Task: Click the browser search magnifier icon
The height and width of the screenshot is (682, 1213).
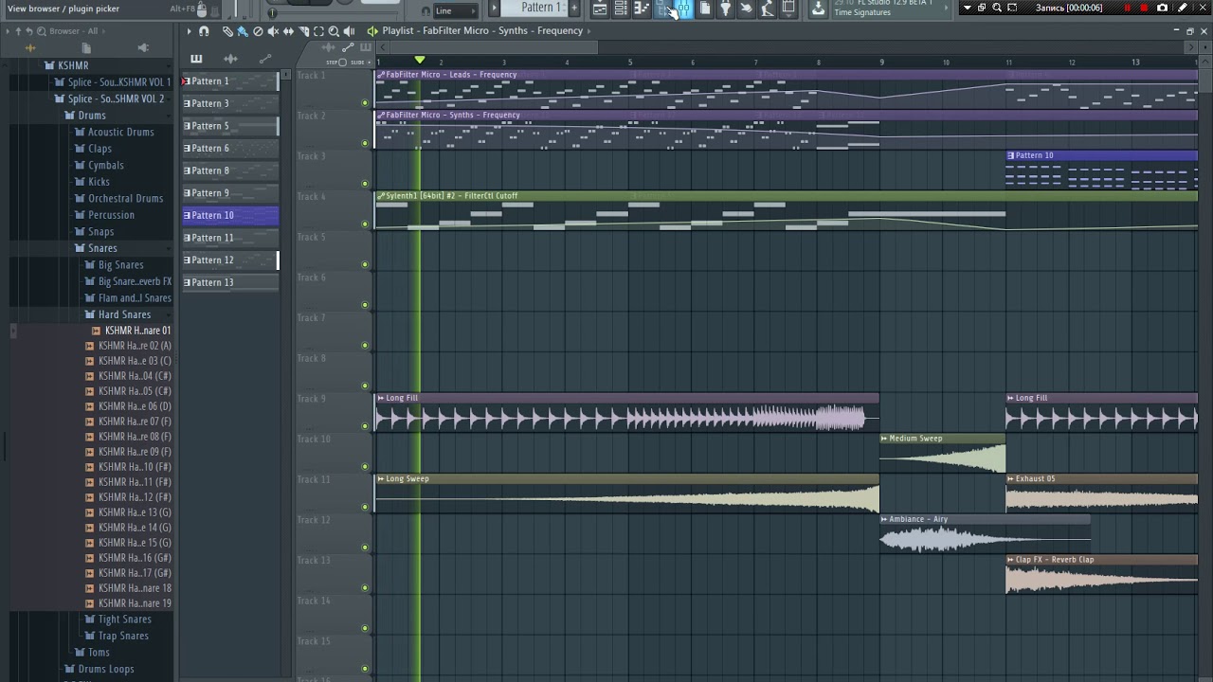Action: [x=42, y=31]
